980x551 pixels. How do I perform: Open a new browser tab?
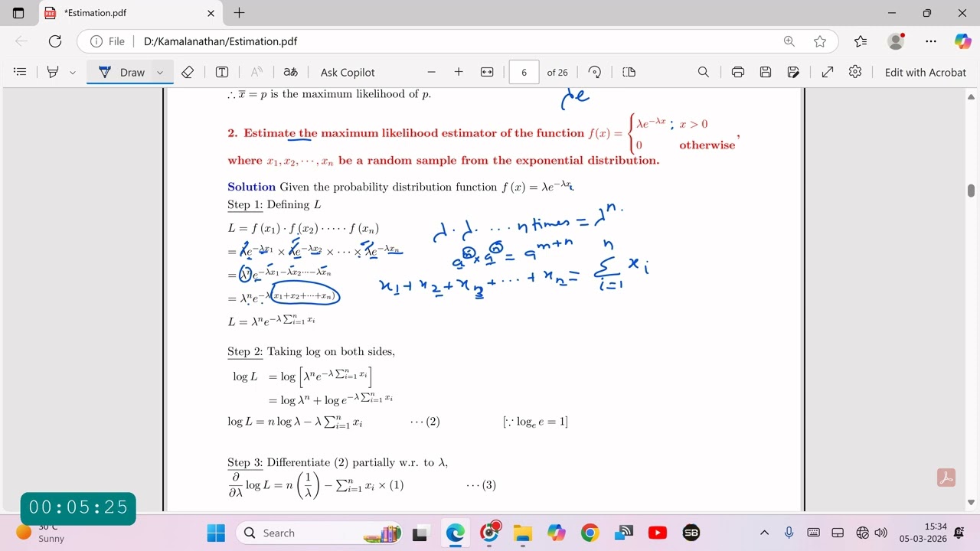point(239,13)
